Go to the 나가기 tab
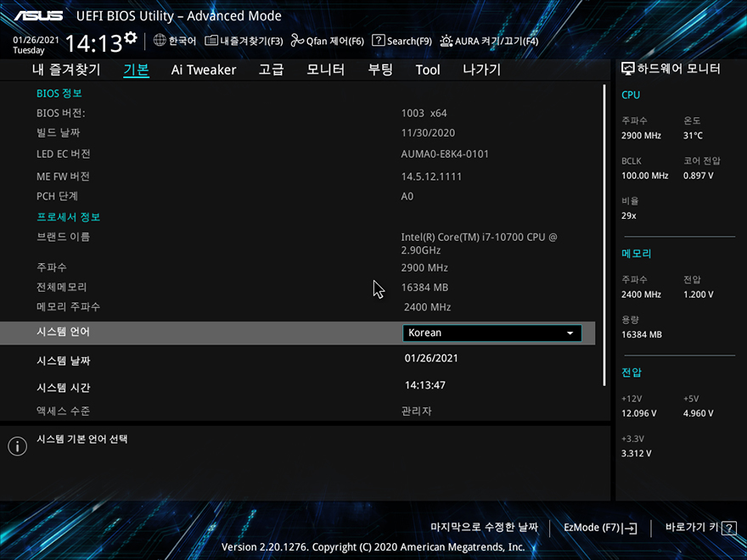Screen dimensions: 747x560 tap(481, 70)
